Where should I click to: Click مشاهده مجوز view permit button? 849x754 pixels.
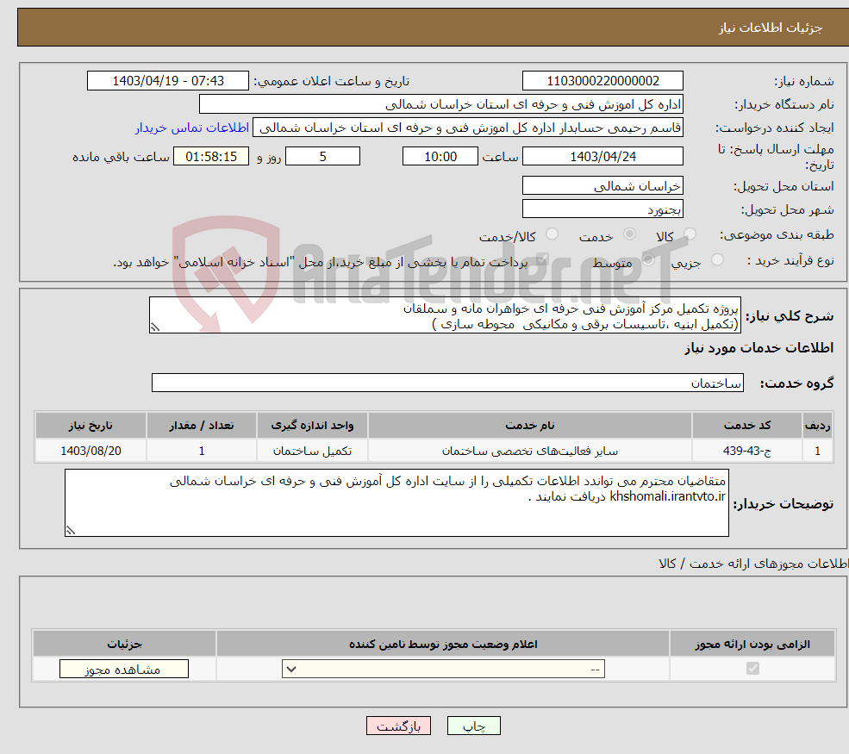pyautogui.click(x=124, y=669)
